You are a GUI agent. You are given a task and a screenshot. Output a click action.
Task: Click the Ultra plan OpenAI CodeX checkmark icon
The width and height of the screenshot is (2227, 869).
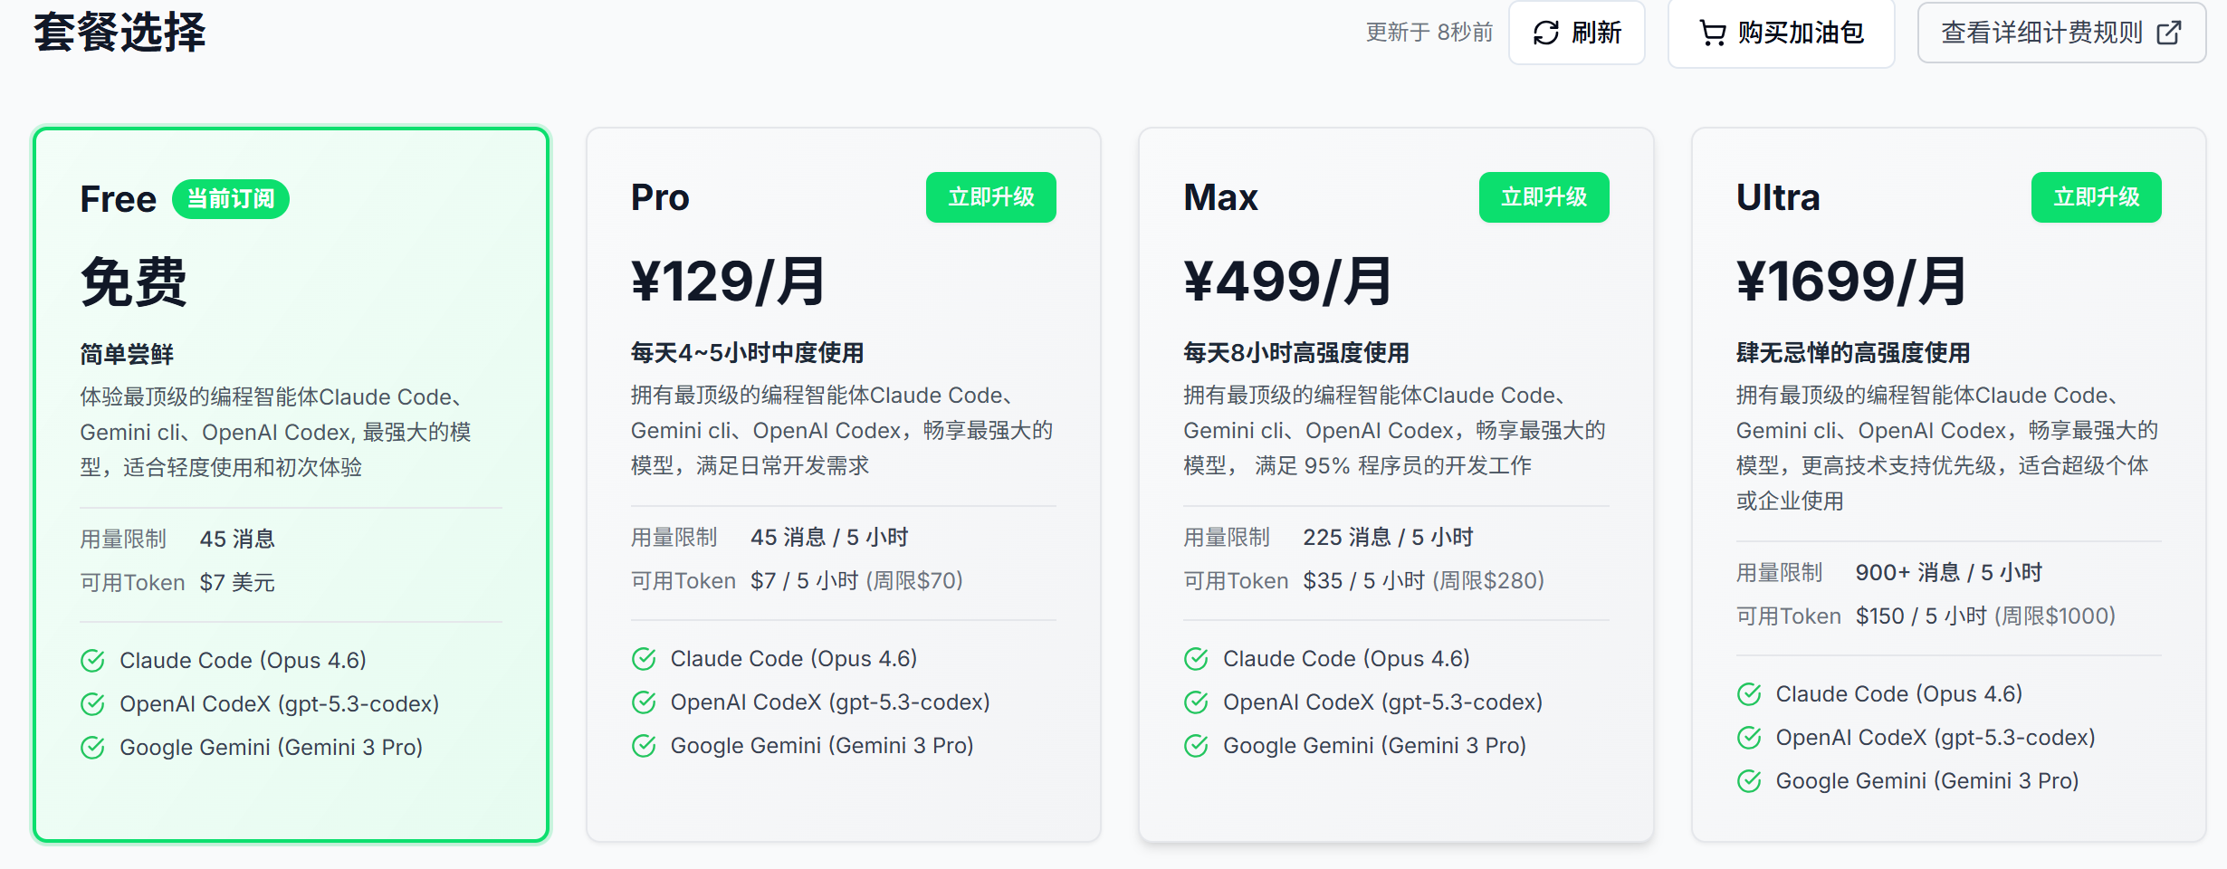pyautogui.click(x=1749, y=738)
